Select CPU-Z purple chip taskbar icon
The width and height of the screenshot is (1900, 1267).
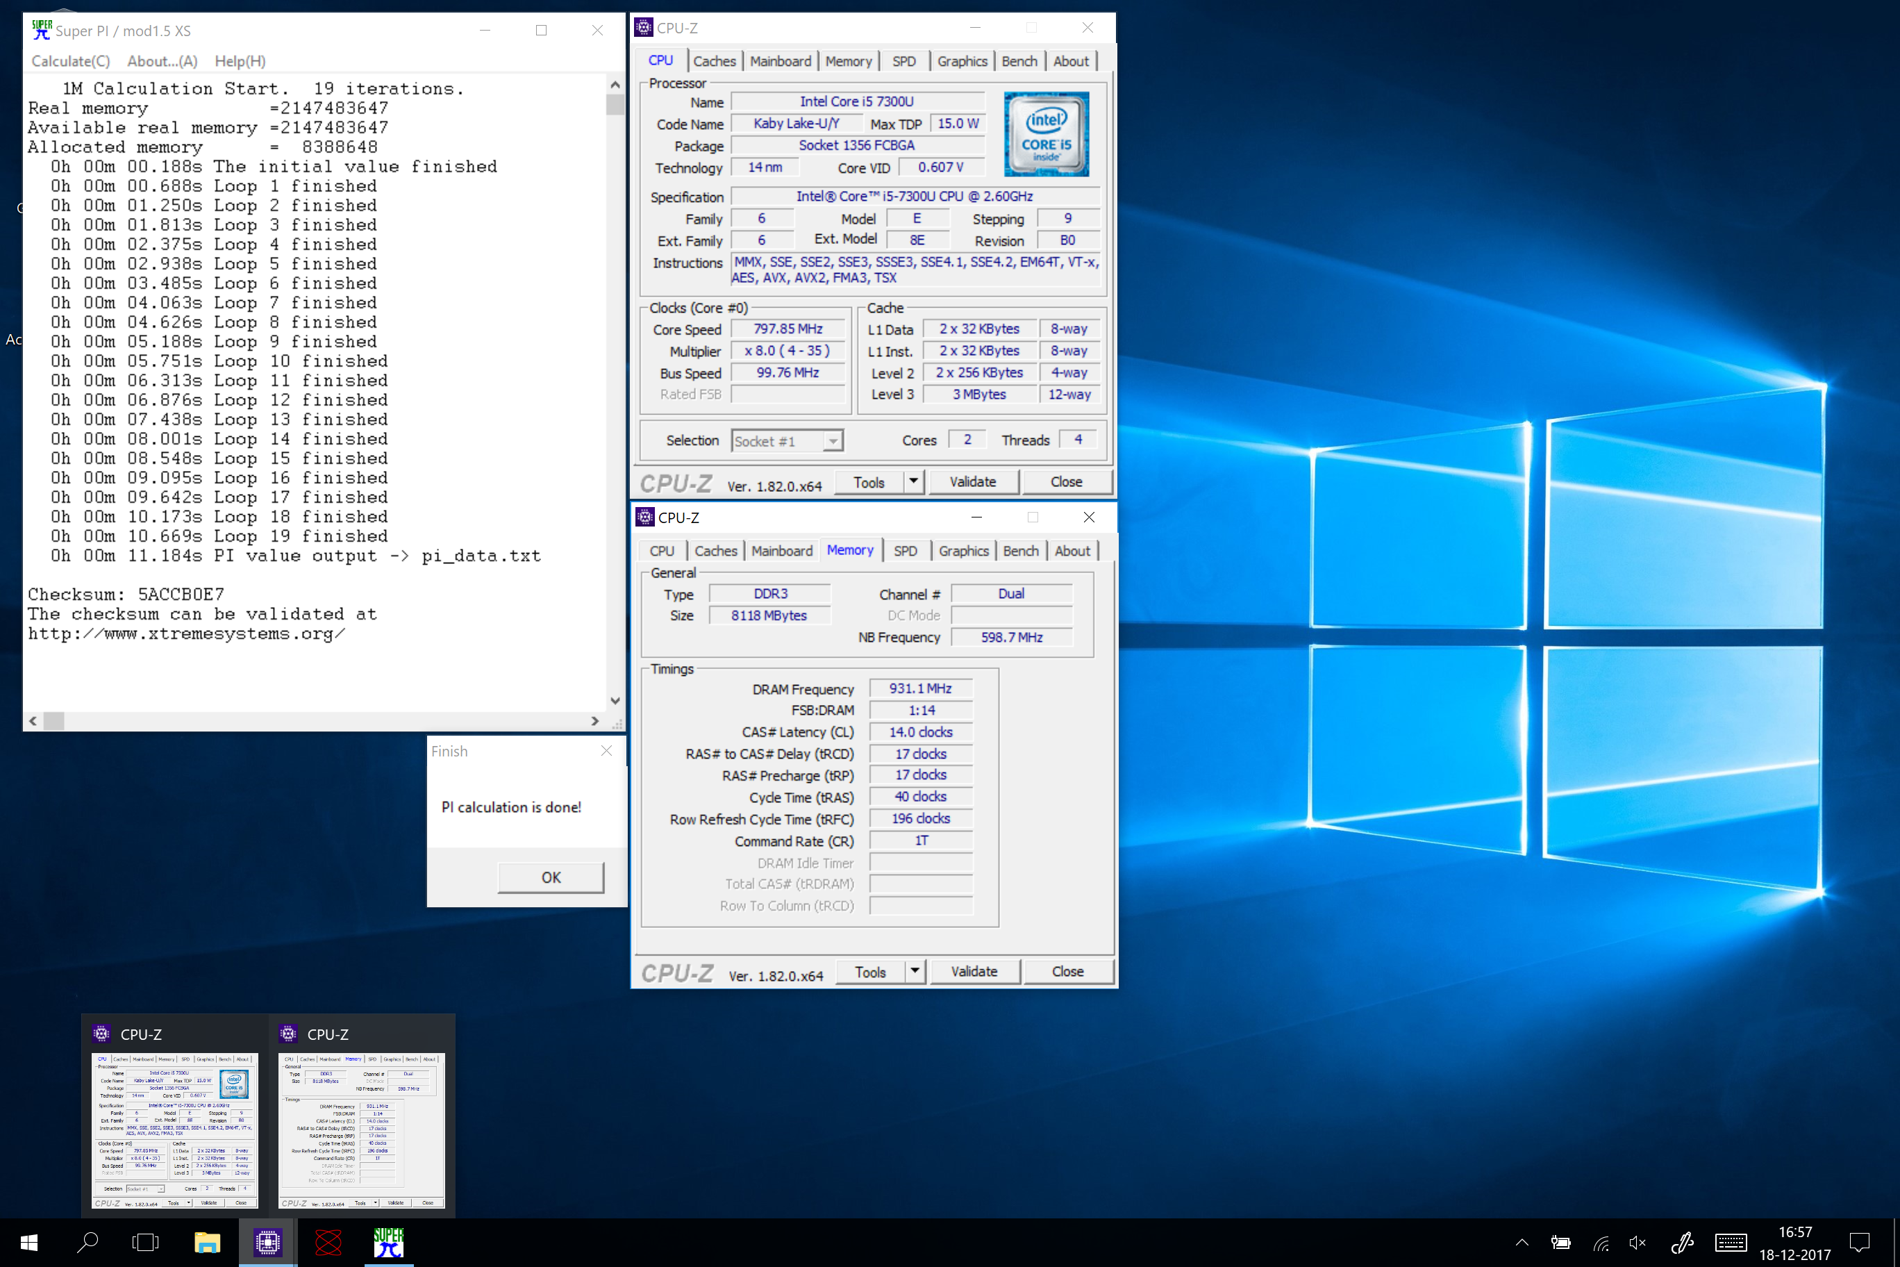(x=267, y=1243)
